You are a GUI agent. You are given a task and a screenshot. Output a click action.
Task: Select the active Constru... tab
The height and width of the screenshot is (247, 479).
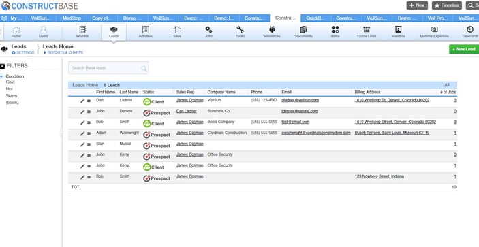coord(285,18)
